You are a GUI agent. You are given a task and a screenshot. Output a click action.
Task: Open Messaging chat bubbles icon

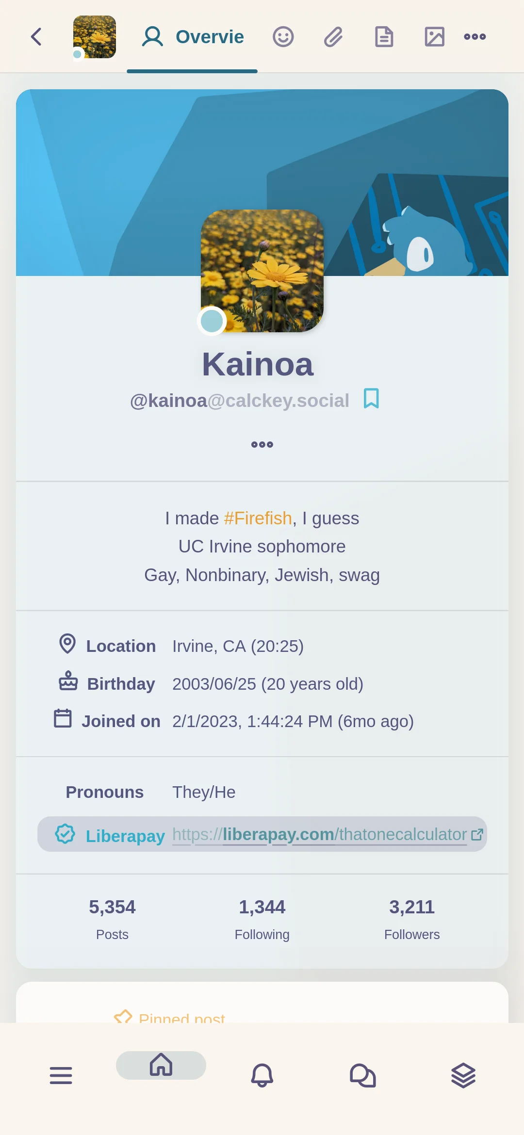coord(362,1075)
